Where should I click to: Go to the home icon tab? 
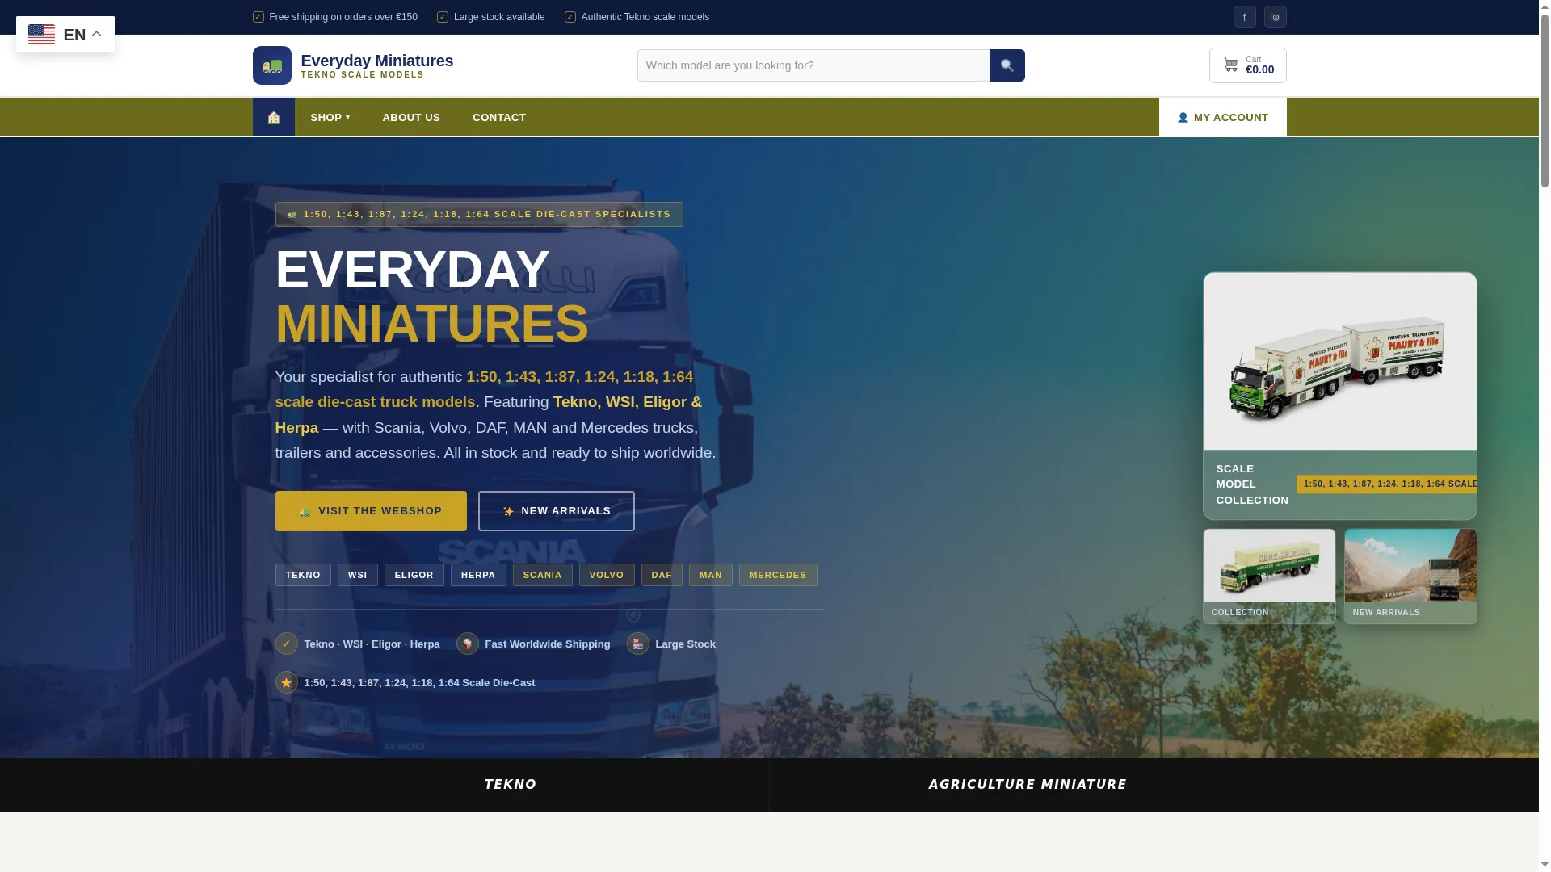(274, 117)
